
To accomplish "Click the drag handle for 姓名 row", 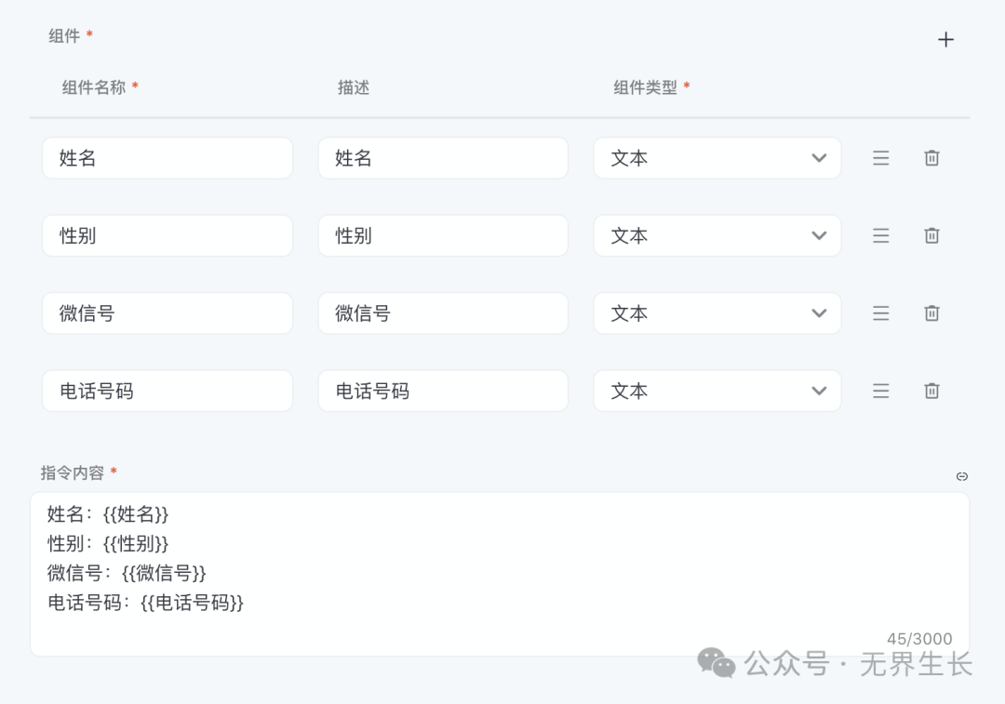I will [x=880, y=158].
